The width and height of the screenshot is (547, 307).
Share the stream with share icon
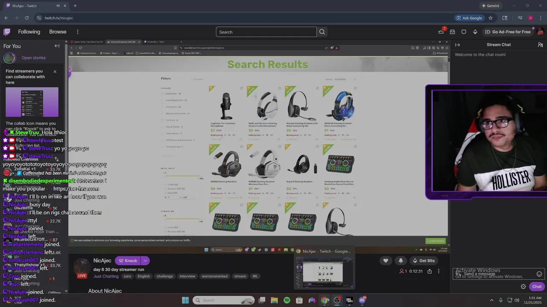coord(429,271)
